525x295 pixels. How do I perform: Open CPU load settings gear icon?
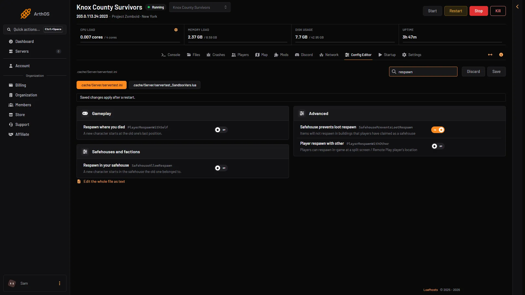coord(176,30)
